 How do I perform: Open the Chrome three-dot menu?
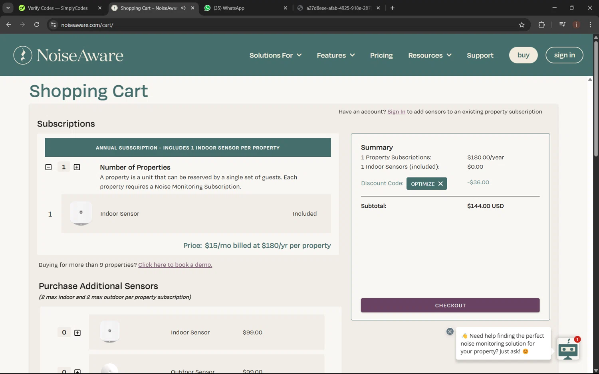[590, 25]
